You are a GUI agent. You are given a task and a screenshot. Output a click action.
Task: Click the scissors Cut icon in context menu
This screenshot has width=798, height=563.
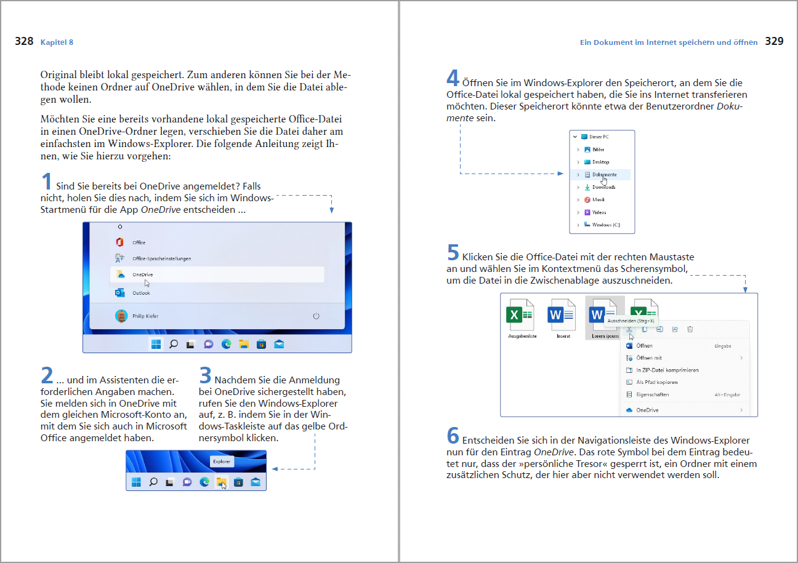pos(629,330)
